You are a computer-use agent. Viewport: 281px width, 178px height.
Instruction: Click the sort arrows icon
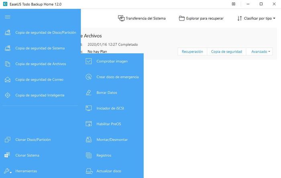pos(240,18)
